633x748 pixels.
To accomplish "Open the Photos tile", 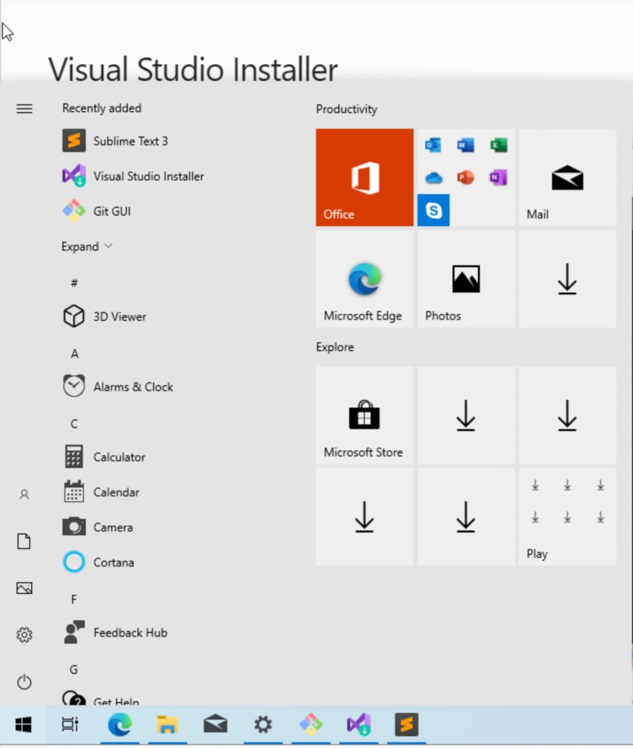I will pos(466,278).
